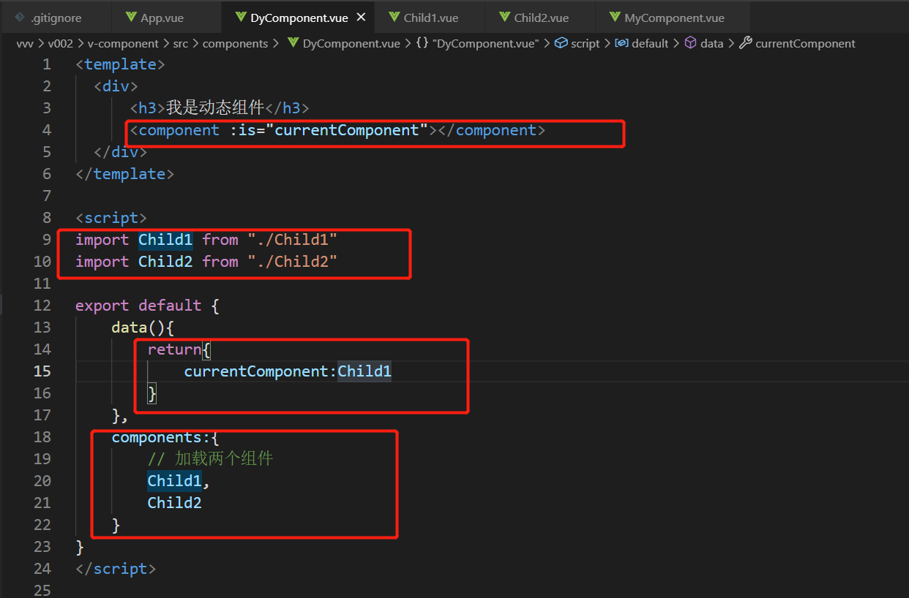Click the comment // 加载两个组件
909x598 pixels.
(x=210, y=459)
